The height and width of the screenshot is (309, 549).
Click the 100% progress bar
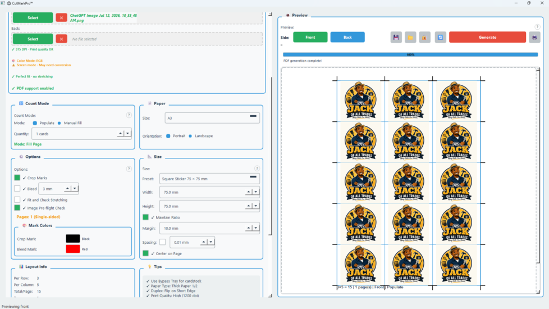click(x=410, y=54)
